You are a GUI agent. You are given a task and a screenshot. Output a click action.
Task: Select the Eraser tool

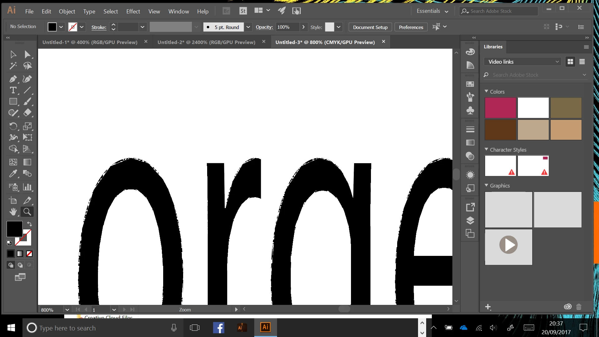27,113
